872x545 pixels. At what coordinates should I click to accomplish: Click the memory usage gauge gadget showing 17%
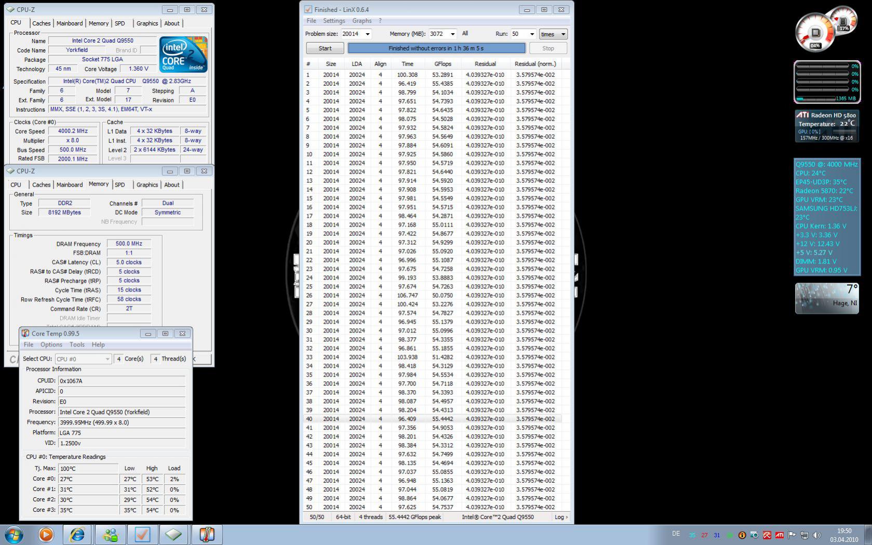pos(843,21)
